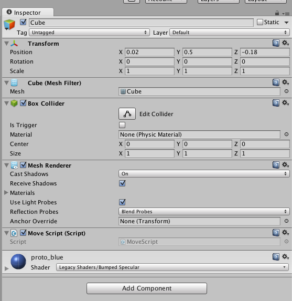Open the Inspector panel options menu
Screen dimensions: 292x301
(x=286, y=14)
